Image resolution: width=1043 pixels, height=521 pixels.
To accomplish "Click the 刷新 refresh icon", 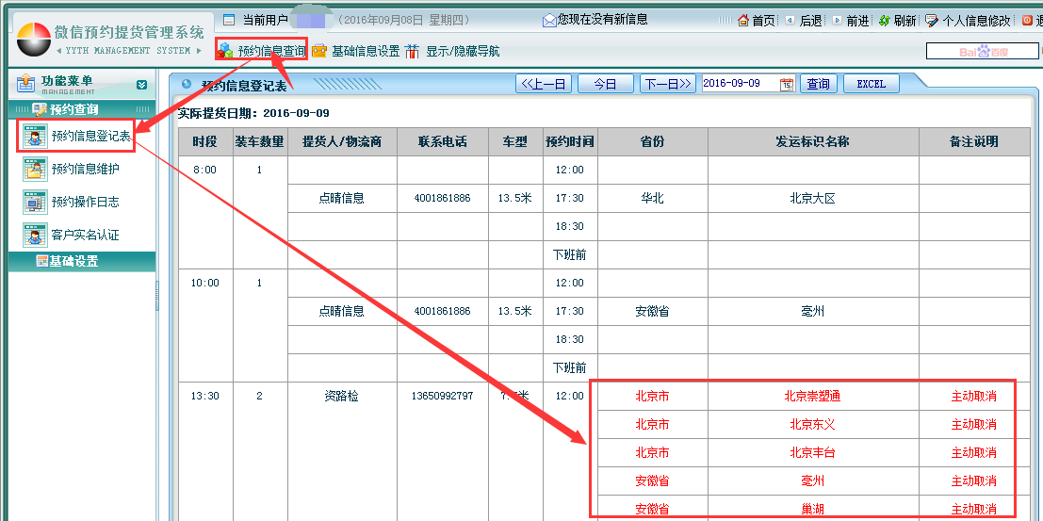I will coord(884,21).
